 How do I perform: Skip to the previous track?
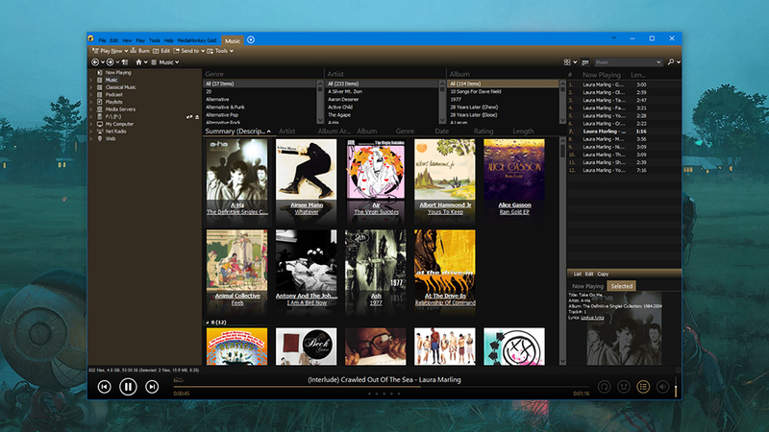(x=104, y=387)
